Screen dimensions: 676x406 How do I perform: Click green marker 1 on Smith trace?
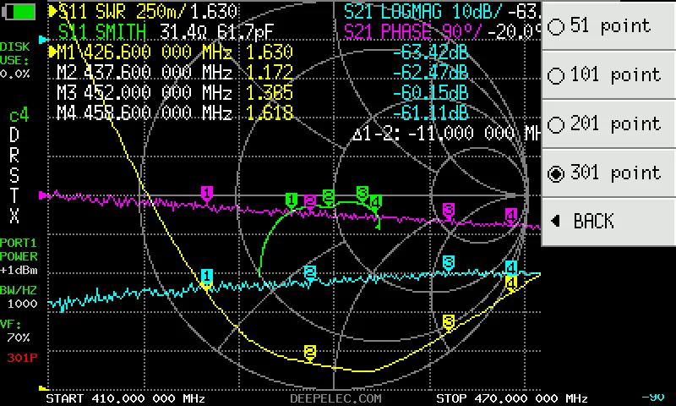[x=292, y=201]
